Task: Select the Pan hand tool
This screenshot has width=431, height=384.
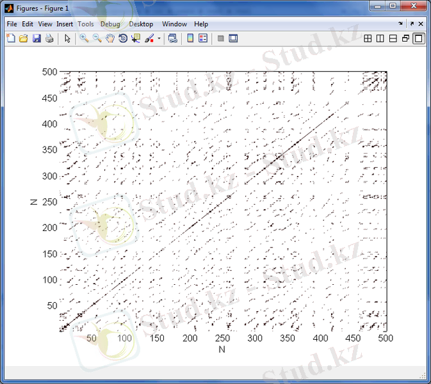Action: [110, 38]
